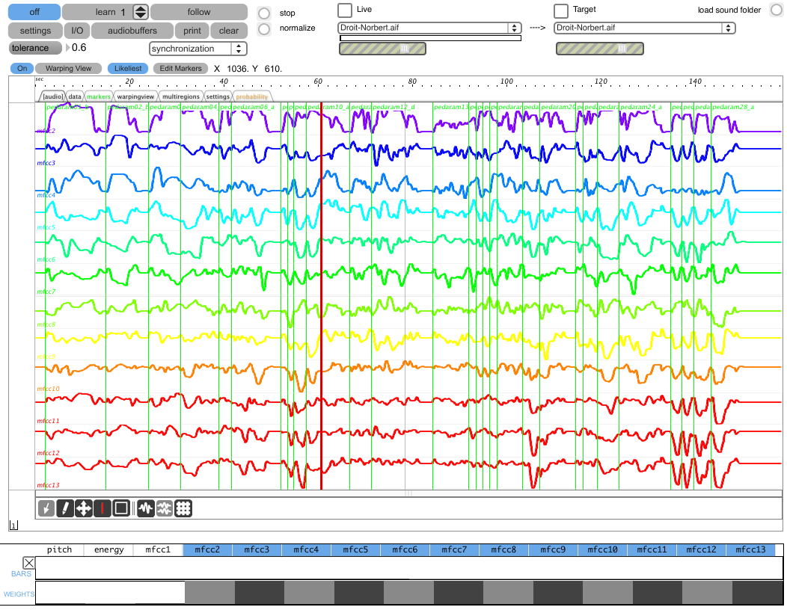787x610 pixels.
Task: Open the Live source Droit-Norbert.aif dropdown
Action: (x=429, y=28)
